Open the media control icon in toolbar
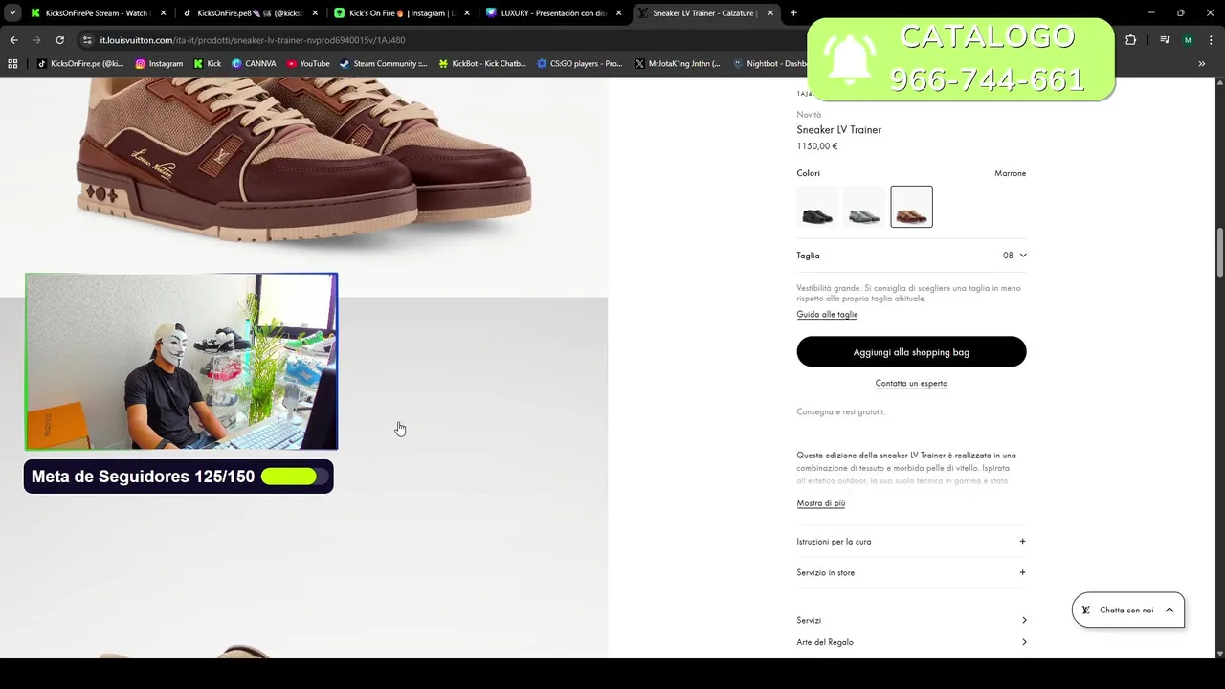Screen dimensions: 1225x689 1165,40
